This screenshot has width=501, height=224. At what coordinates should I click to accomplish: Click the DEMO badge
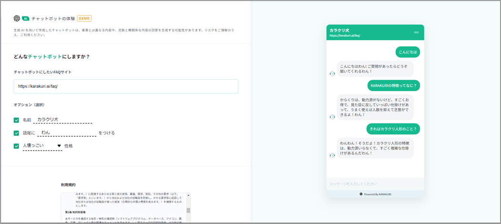[84, 19]
